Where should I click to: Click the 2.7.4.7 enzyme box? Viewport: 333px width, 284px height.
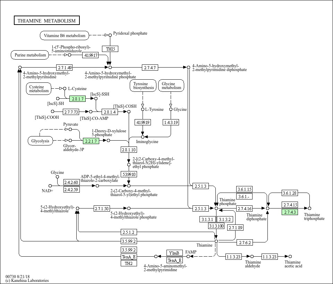click(x=150, y=67)
